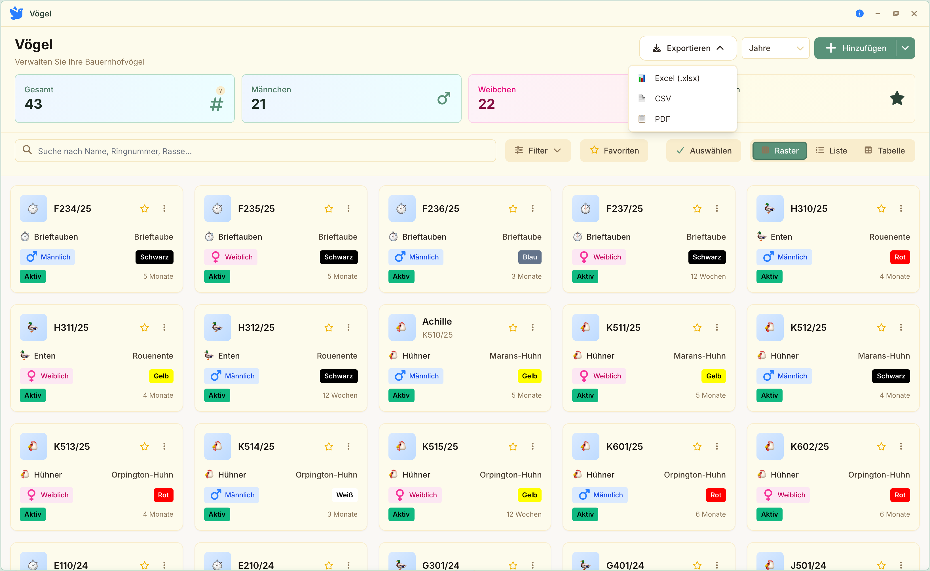Toggle favorite star on K515/25
The image size is (930, 571).
[513, 446]
